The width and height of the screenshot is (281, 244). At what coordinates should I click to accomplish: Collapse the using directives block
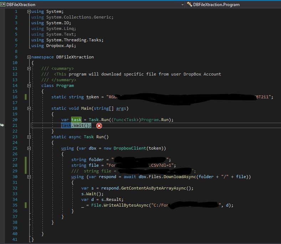29,11
